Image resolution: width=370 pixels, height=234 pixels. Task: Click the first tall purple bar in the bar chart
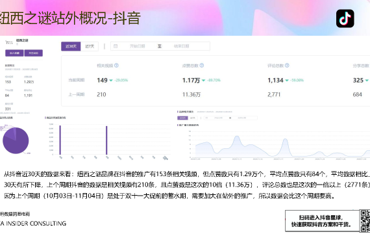tap(60, 140)
